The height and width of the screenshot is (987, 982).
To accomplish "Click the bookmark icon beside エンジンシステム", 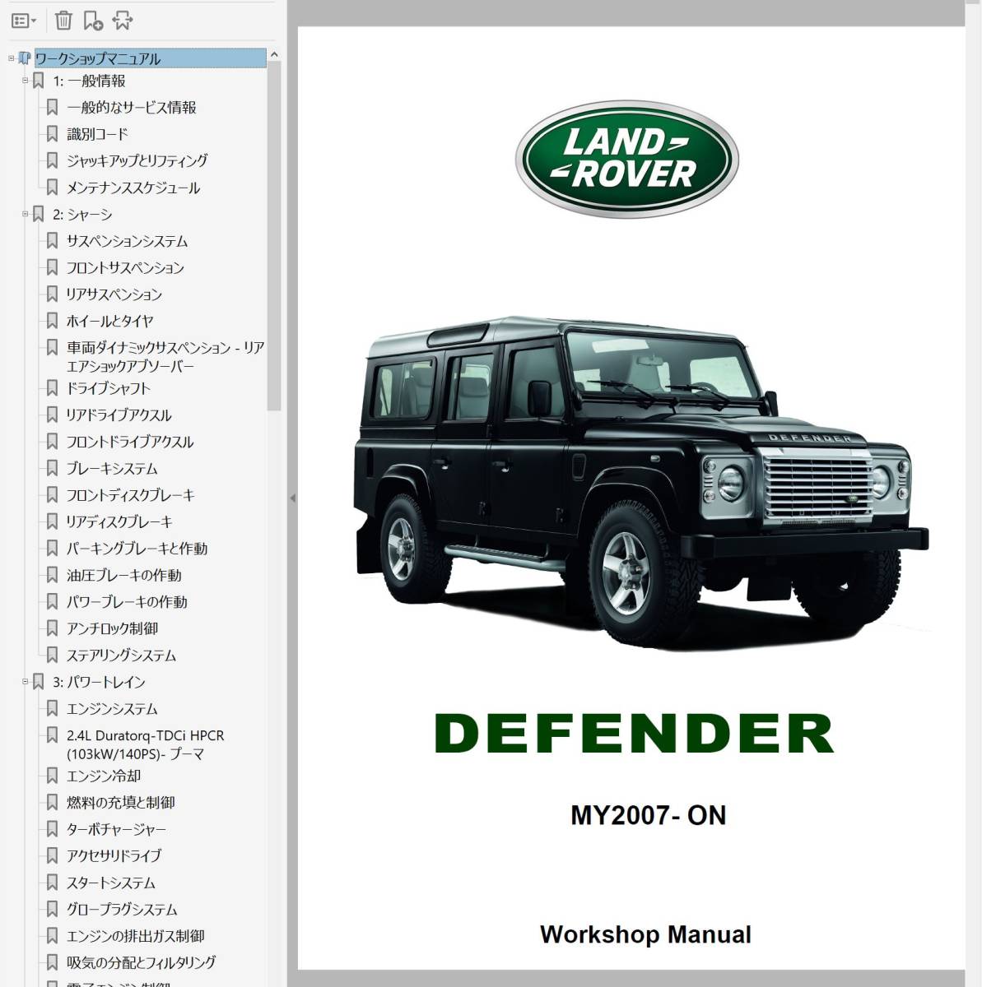I will [52, 709].
